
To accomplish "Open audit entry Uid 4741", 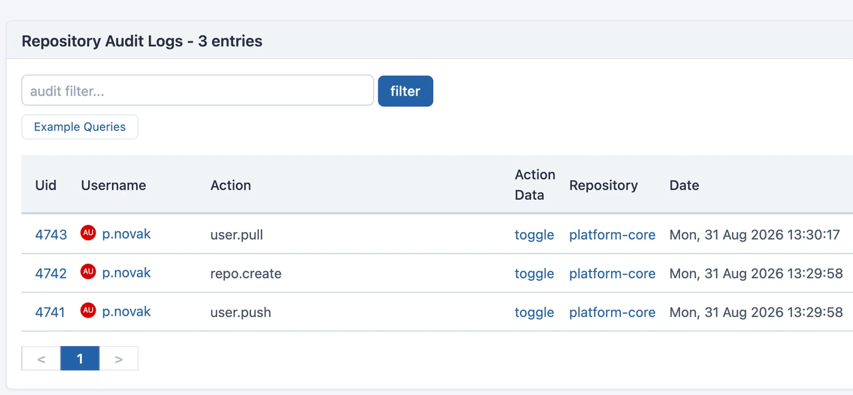I will click(x=51, y=312).
